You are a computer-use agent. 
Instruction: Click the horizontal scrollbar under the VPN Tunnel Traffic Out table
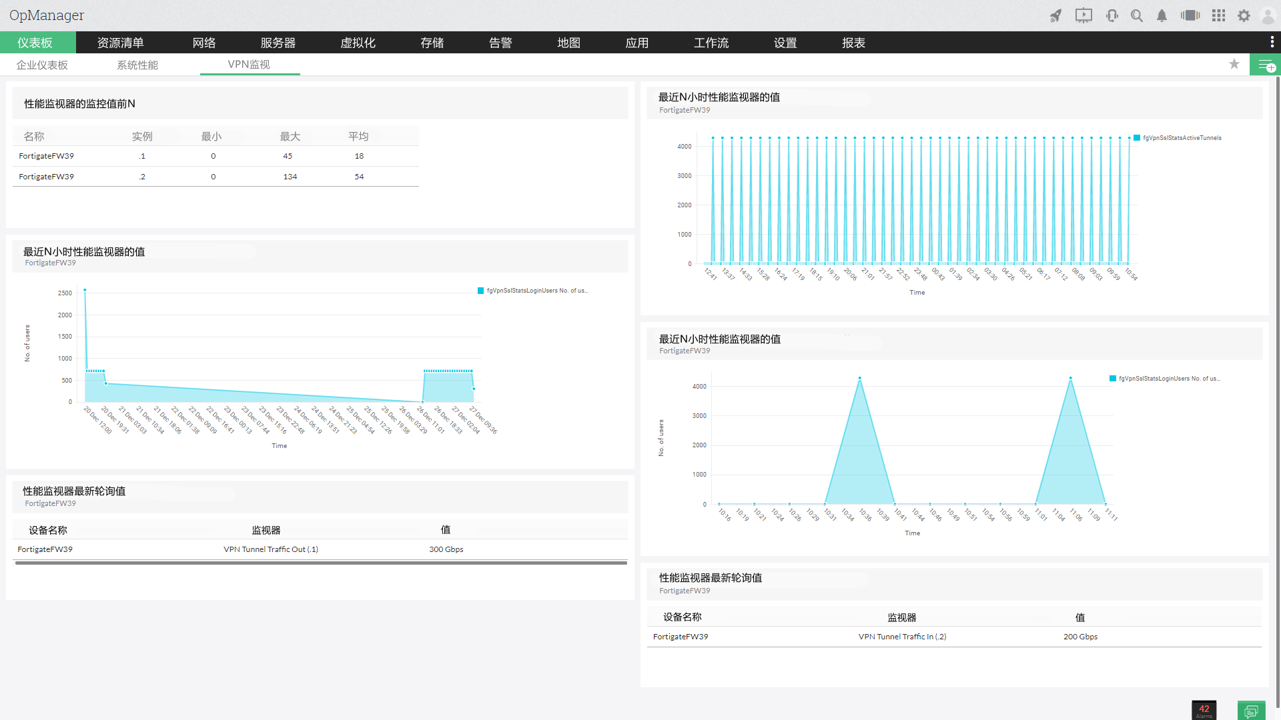click(x=320, y=563)
